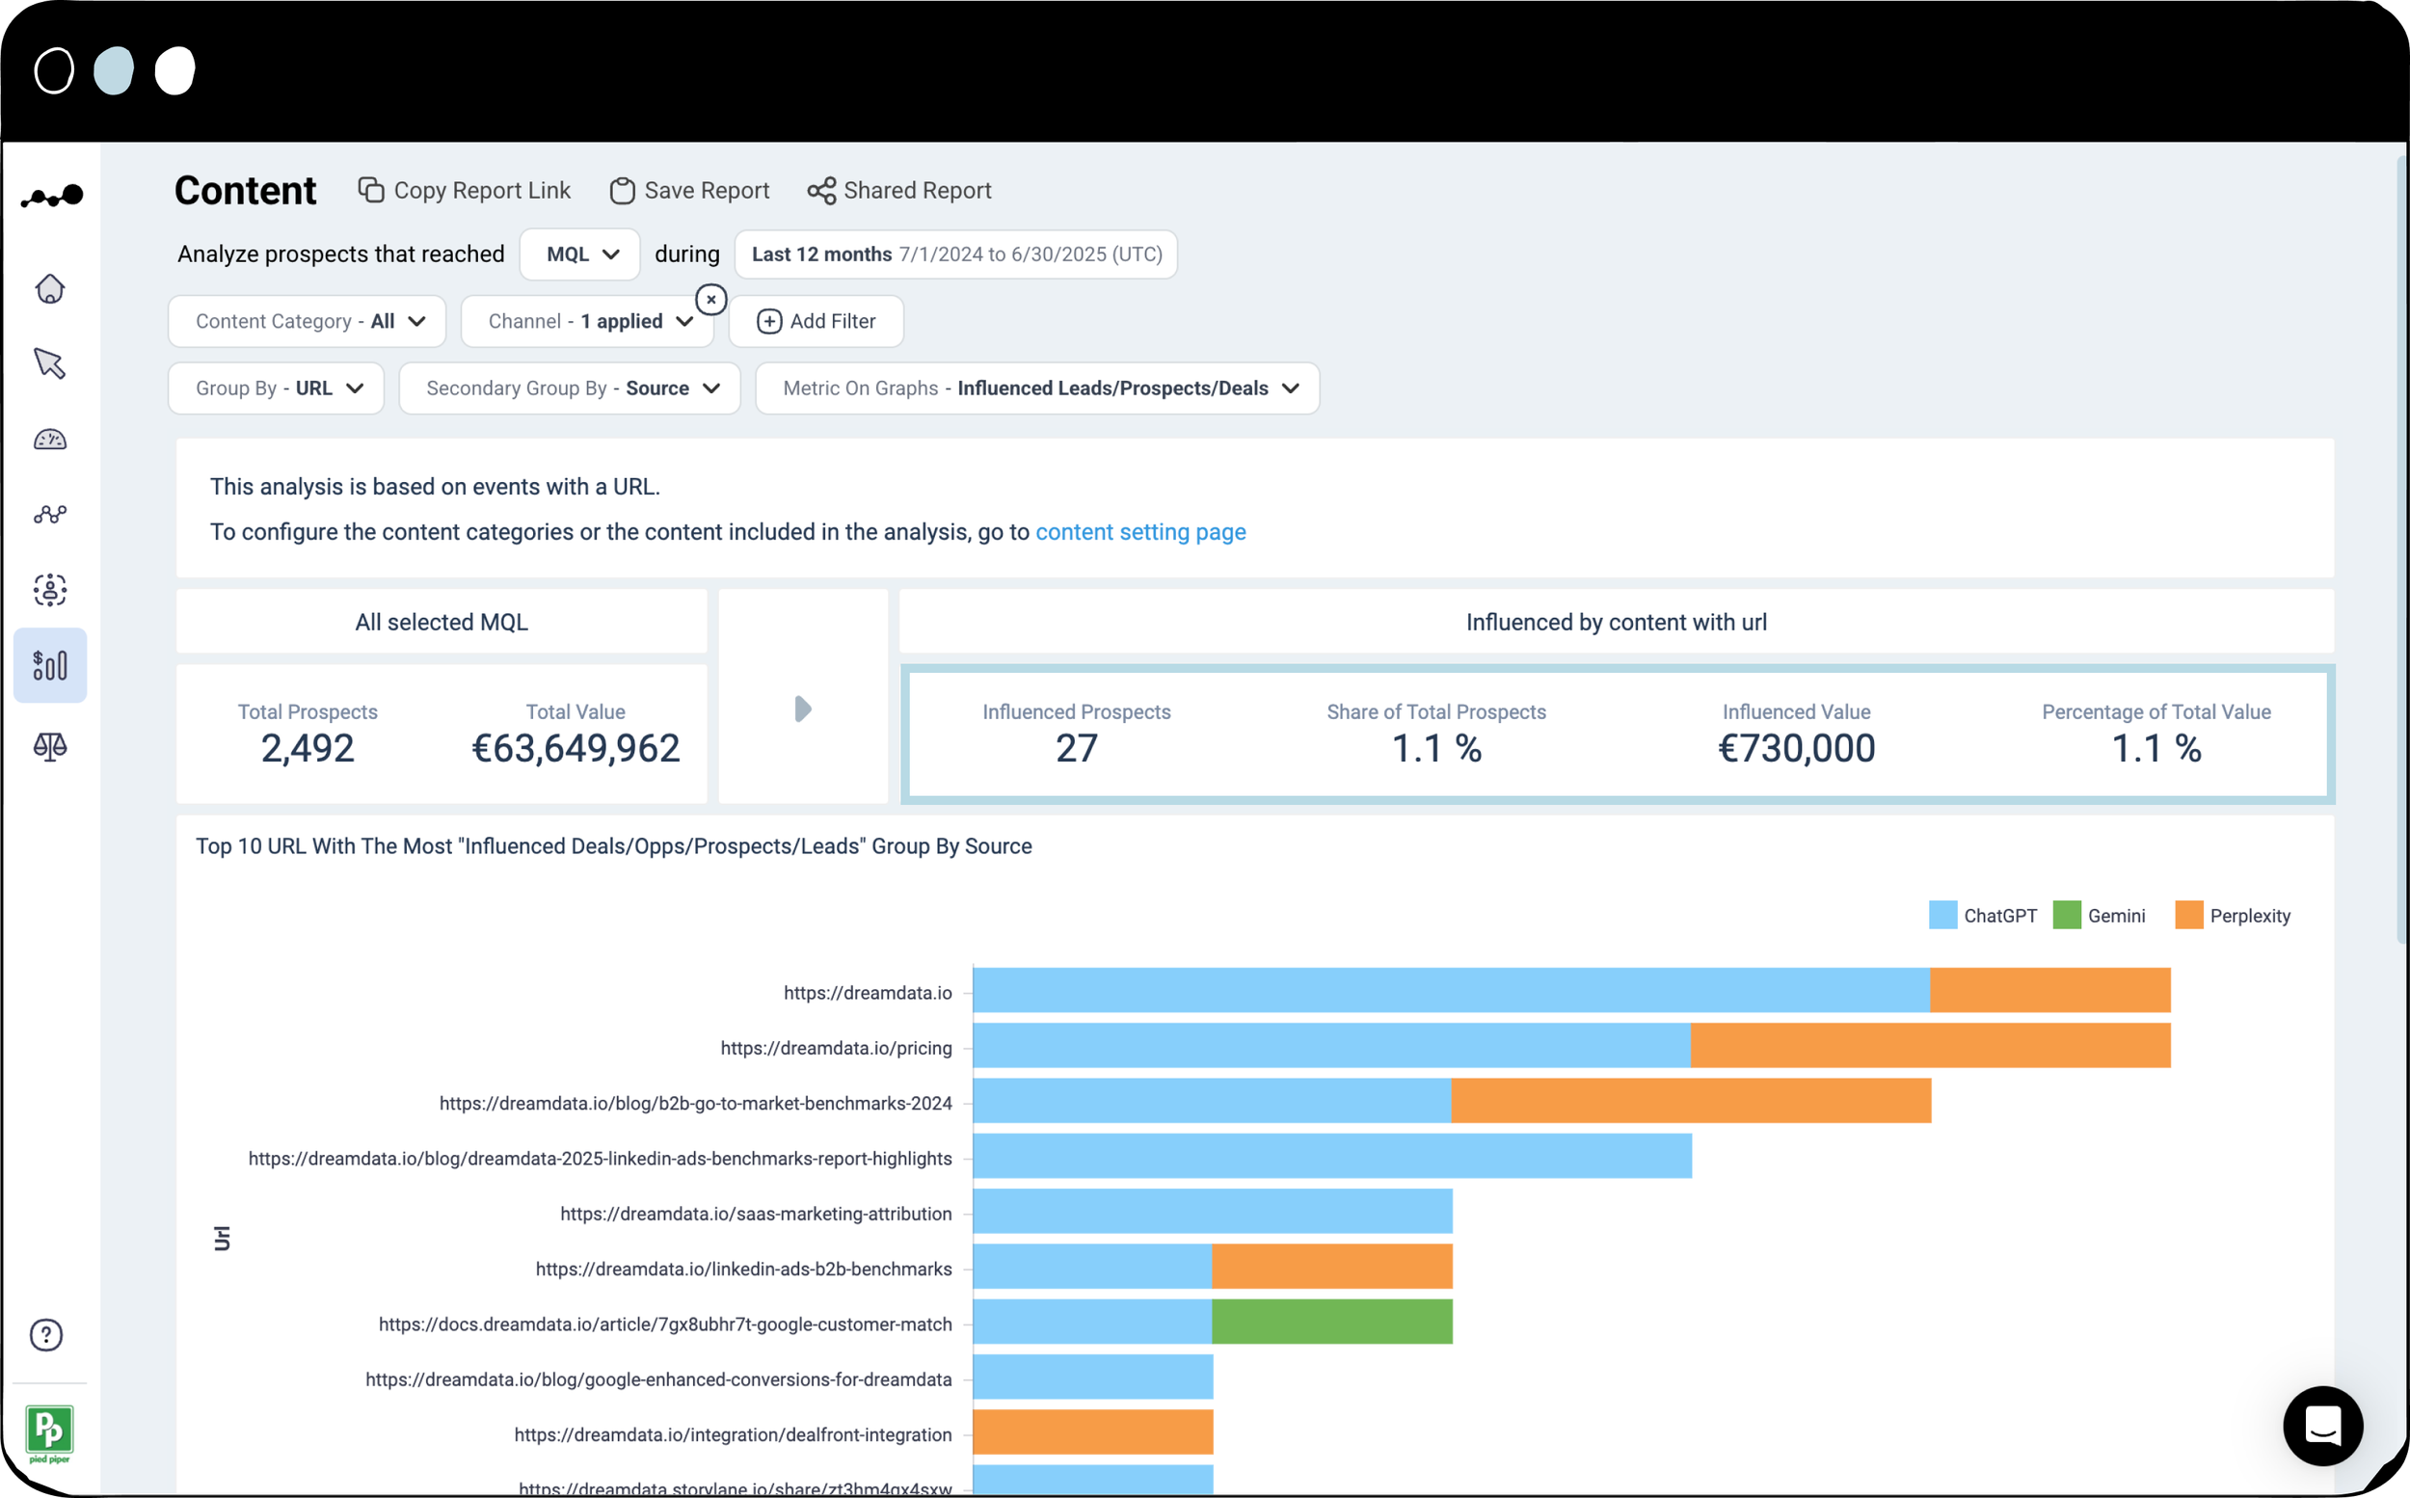Click Copy Report Link text
The width and height of the screenshot is (2410, 1498).
pyautogui.click(x=482, y=190)
